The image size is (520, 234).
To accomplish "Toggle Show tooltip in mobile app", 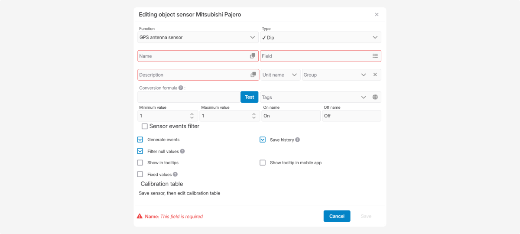I will [x=263, y=163].
